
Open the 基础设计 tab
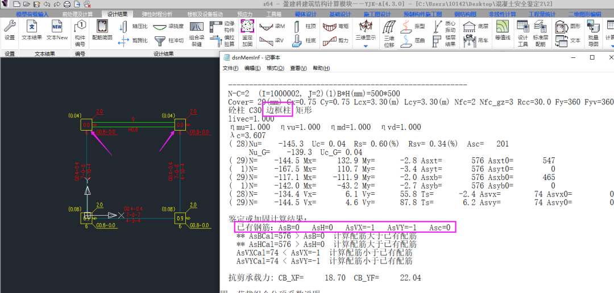tap(340, 14)
